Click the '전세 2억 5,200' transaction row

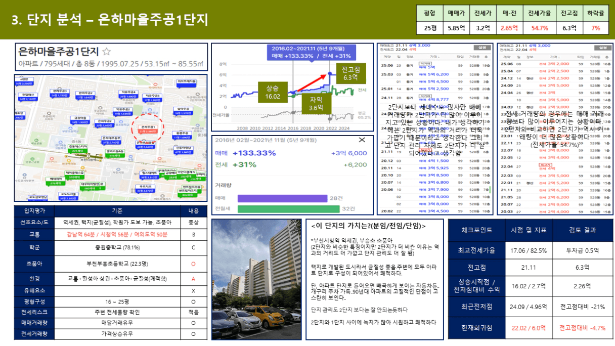pyautogui.click(x=555, y=182)
